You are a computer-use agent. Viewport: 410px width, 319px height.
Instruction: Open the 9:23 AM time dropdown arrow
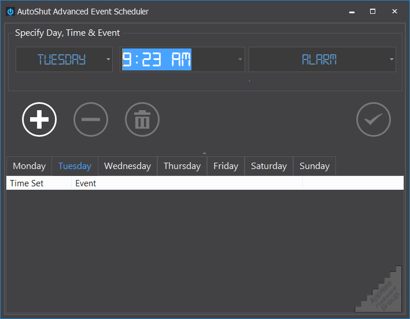240,59
